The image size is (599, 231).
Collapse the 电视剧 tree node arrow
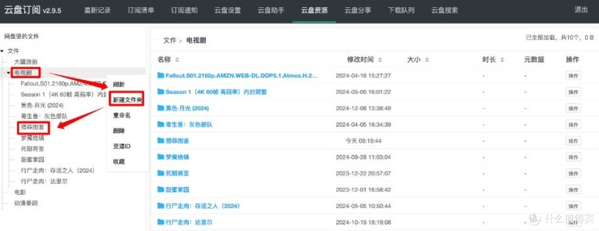coord(9,72)
